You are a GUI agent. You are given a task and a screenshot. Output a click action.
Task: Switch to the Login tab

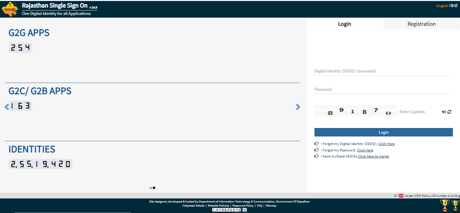[345, 24]
